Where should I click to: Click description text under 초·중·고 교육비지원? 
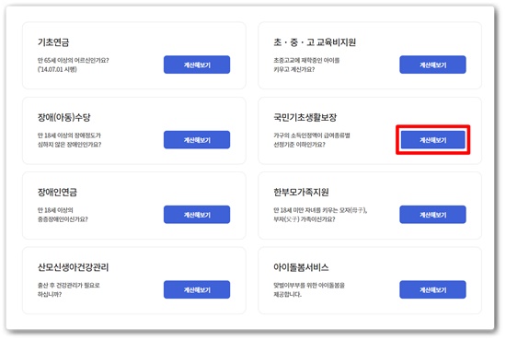tap(306, 65)
